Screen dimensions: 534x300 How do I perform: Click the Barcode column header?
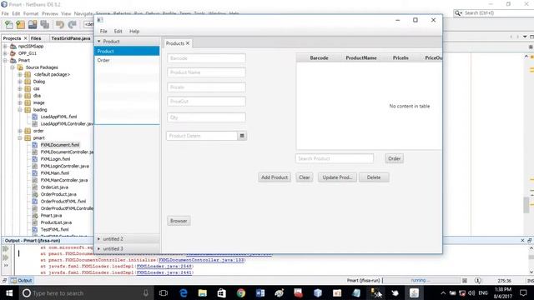(319, 57)
